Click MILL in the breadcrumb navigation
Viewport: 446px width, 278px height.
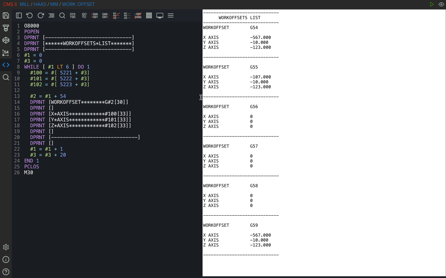[24, 4]
